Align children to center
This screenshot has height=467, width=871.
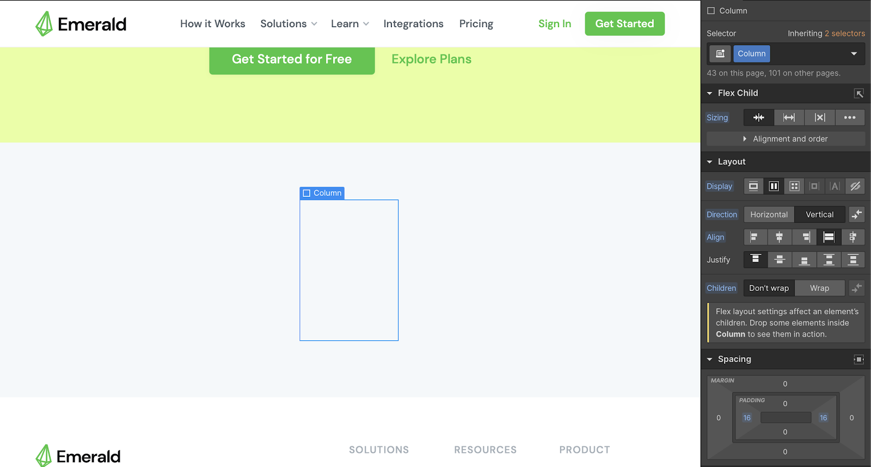[780, 237]
